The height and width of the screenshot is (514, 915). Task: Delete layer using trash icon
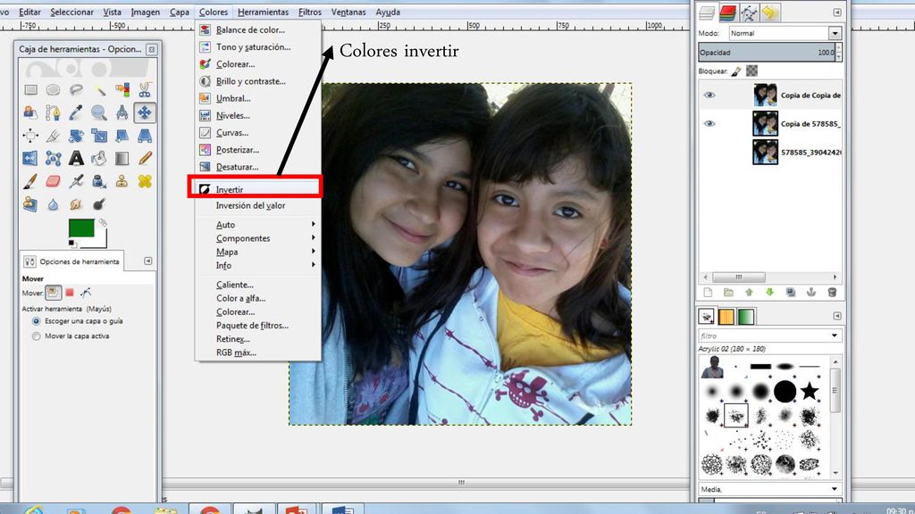point(832,293)
